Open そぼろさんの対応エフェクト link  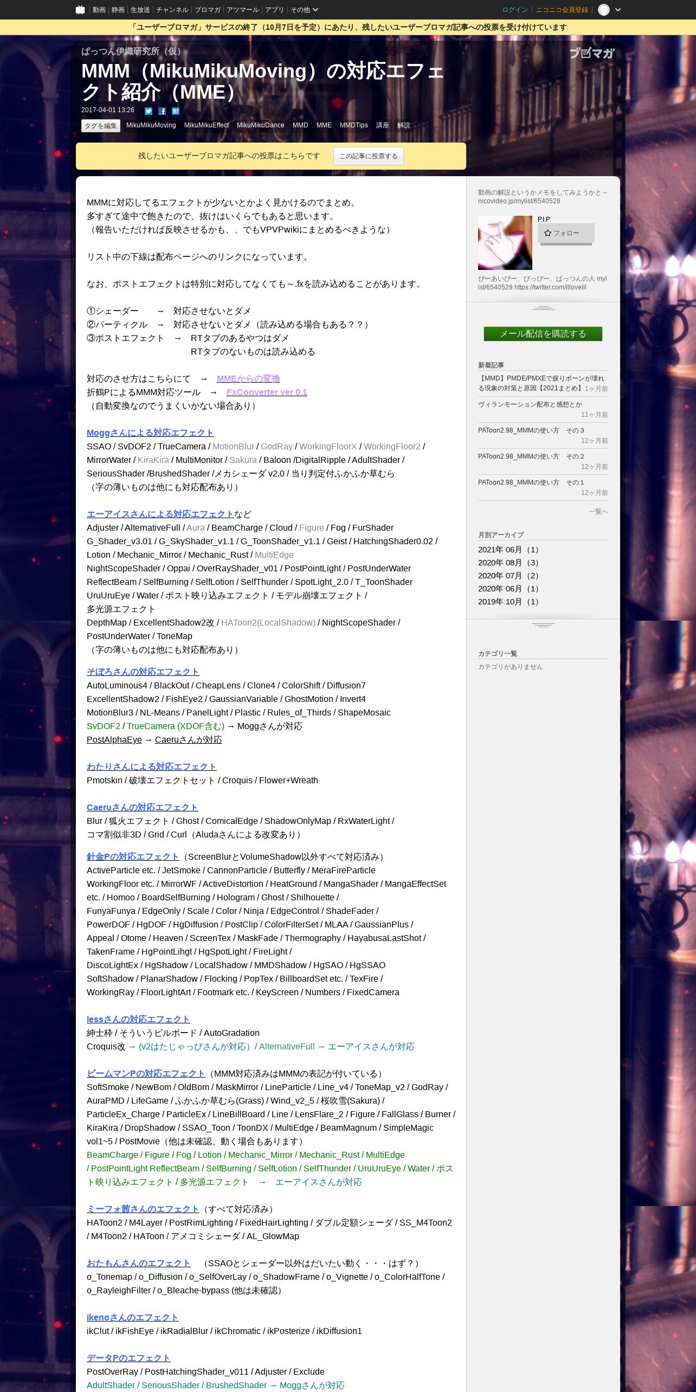143,672
